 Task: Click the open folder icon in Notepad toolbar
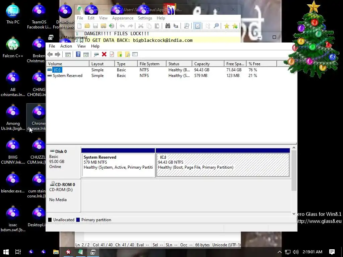point(87,26)
